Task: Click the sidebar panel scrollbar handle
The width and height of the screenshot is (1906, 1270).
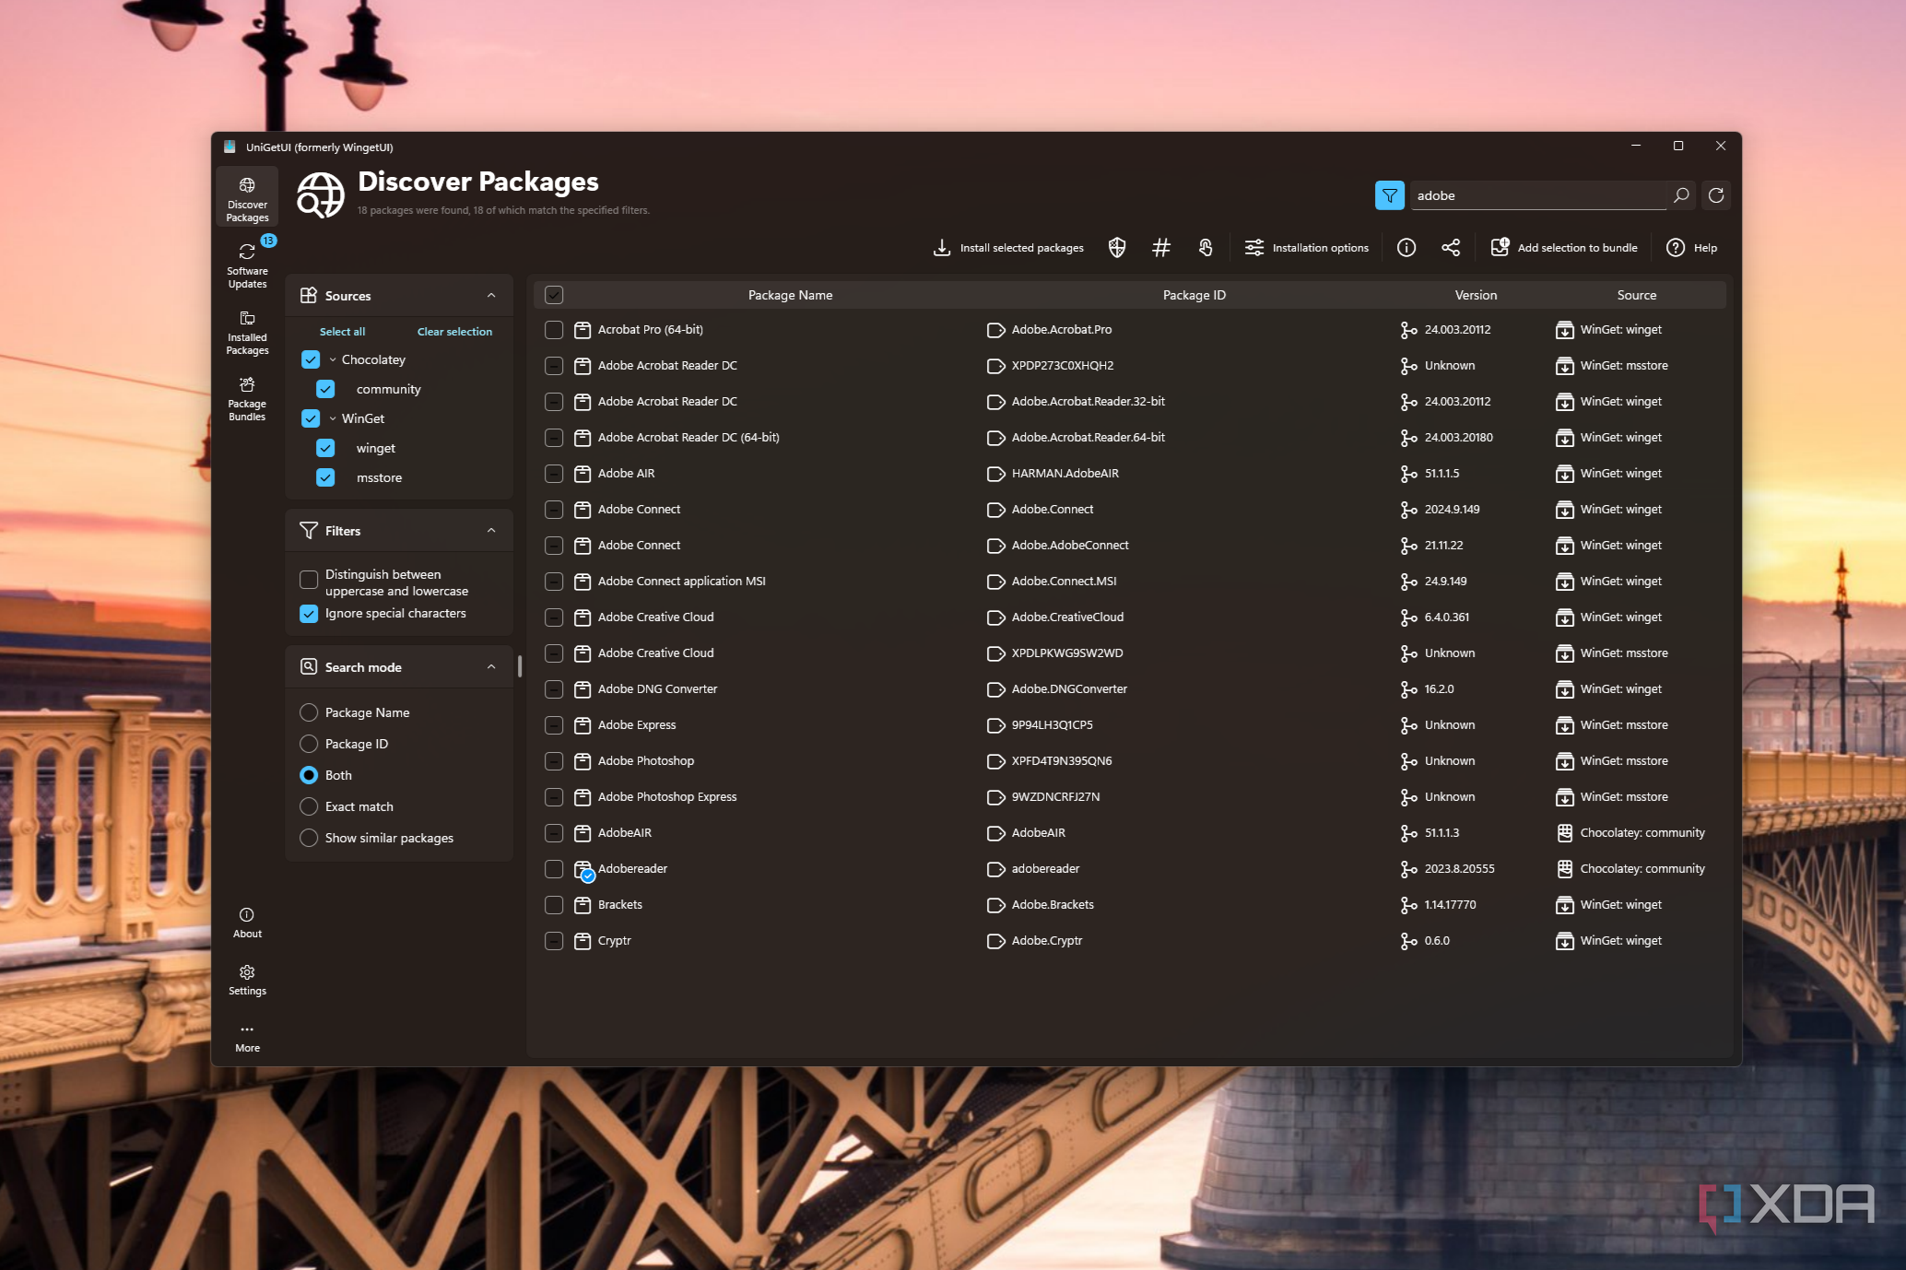Action: [520, 666]
